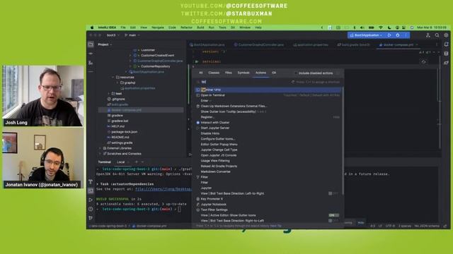This screenshot has height=254, width=453.
Task: Open the Database tool window icon
Action: pos(447,54)
